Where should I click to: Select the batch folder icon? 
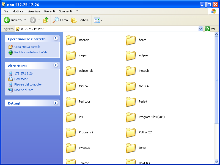click(x=131, y=40)
